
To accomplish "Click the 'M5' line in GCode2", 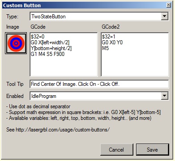I will 106,48.
